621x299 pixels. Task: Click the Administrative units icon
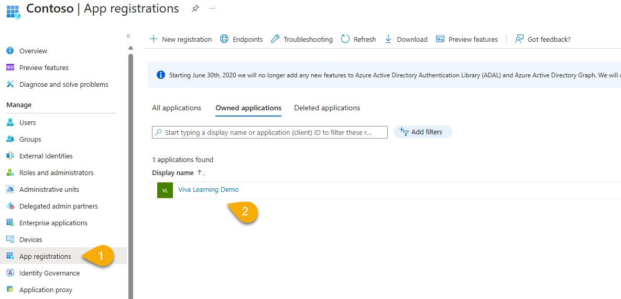tap(10, 189)
